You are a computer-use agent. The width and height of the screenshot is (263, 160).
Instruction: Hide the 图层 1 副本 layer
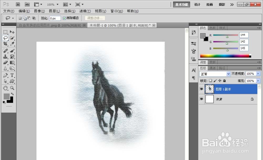(x=201, y=89)
